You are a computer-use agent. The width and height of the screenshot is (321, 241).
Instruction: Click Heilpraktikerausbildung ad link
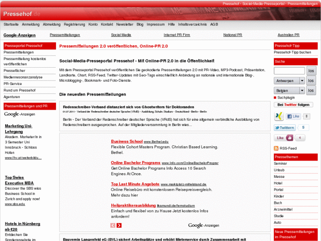click(x=133, y=205)
